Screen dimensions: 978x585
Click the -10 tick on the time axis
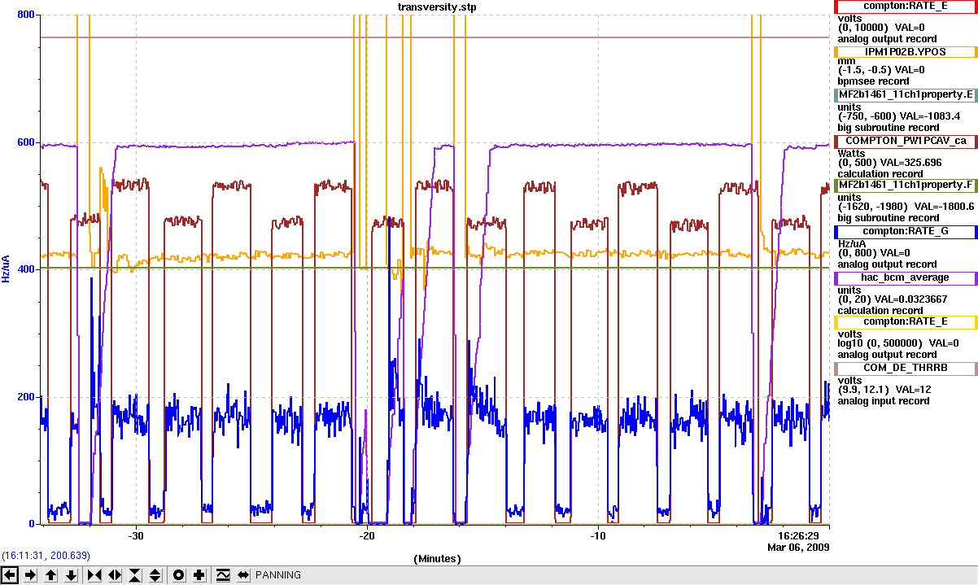click(x=598, y=536)
